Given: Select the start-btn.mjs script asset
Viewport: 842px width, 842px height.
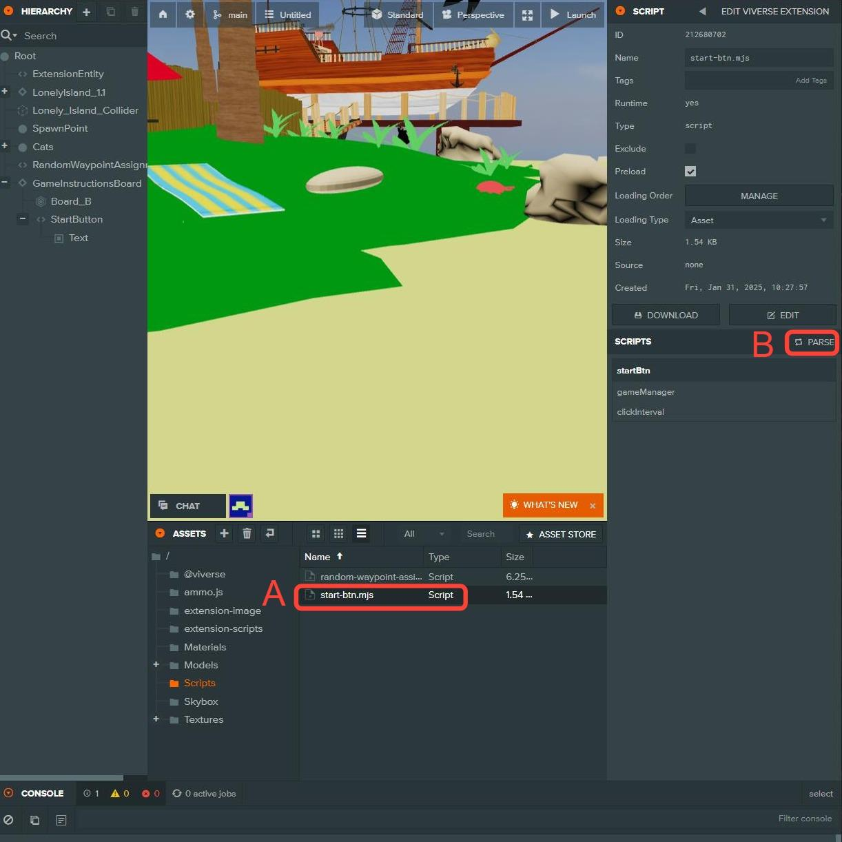Looking at the screenshot, I should [347, 595].
